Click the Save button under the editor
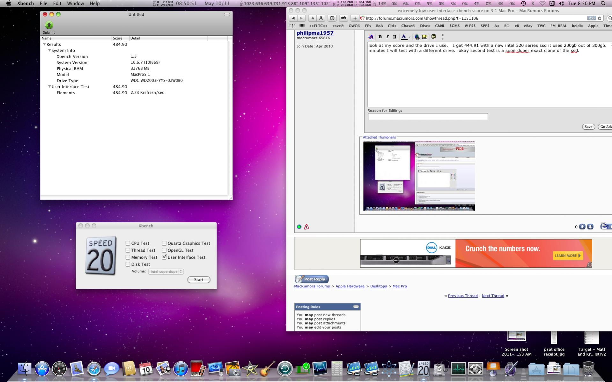 [x=588, y=127]
